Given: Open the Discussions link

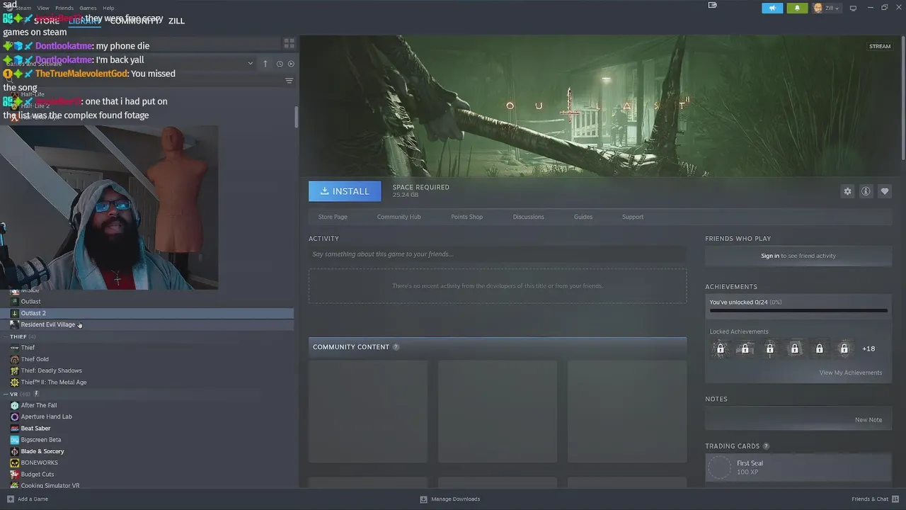Looking at the screenshot, I should 528,217.
